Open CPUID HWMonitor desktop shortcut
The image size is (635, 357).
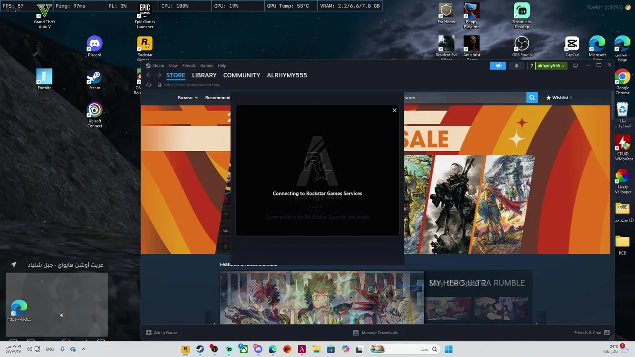pos(623,148)
